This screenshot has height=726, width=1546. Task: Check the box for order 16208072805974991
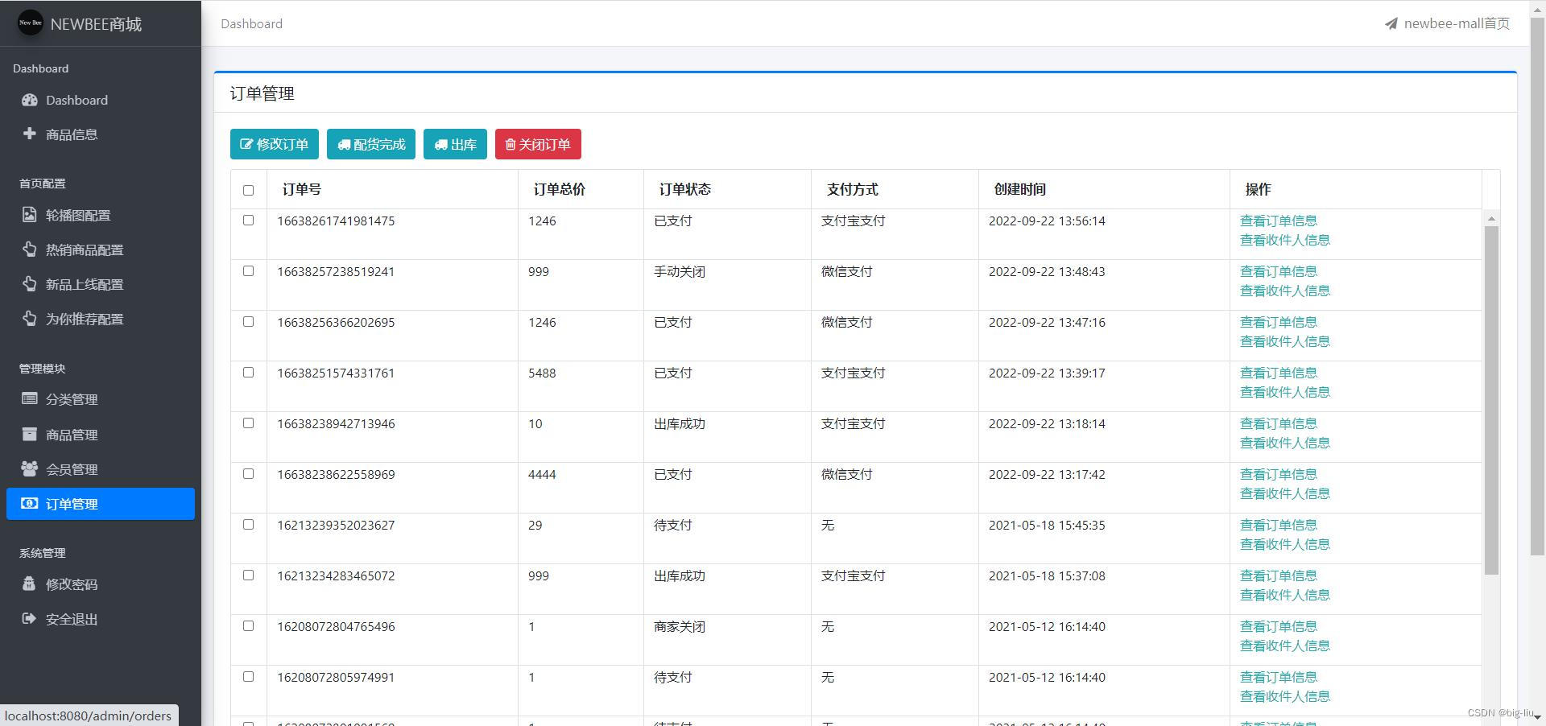point(248,676)
